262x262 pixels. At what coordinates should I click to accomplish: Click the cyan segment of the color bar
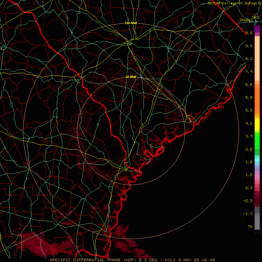click(x=257, y=160)
